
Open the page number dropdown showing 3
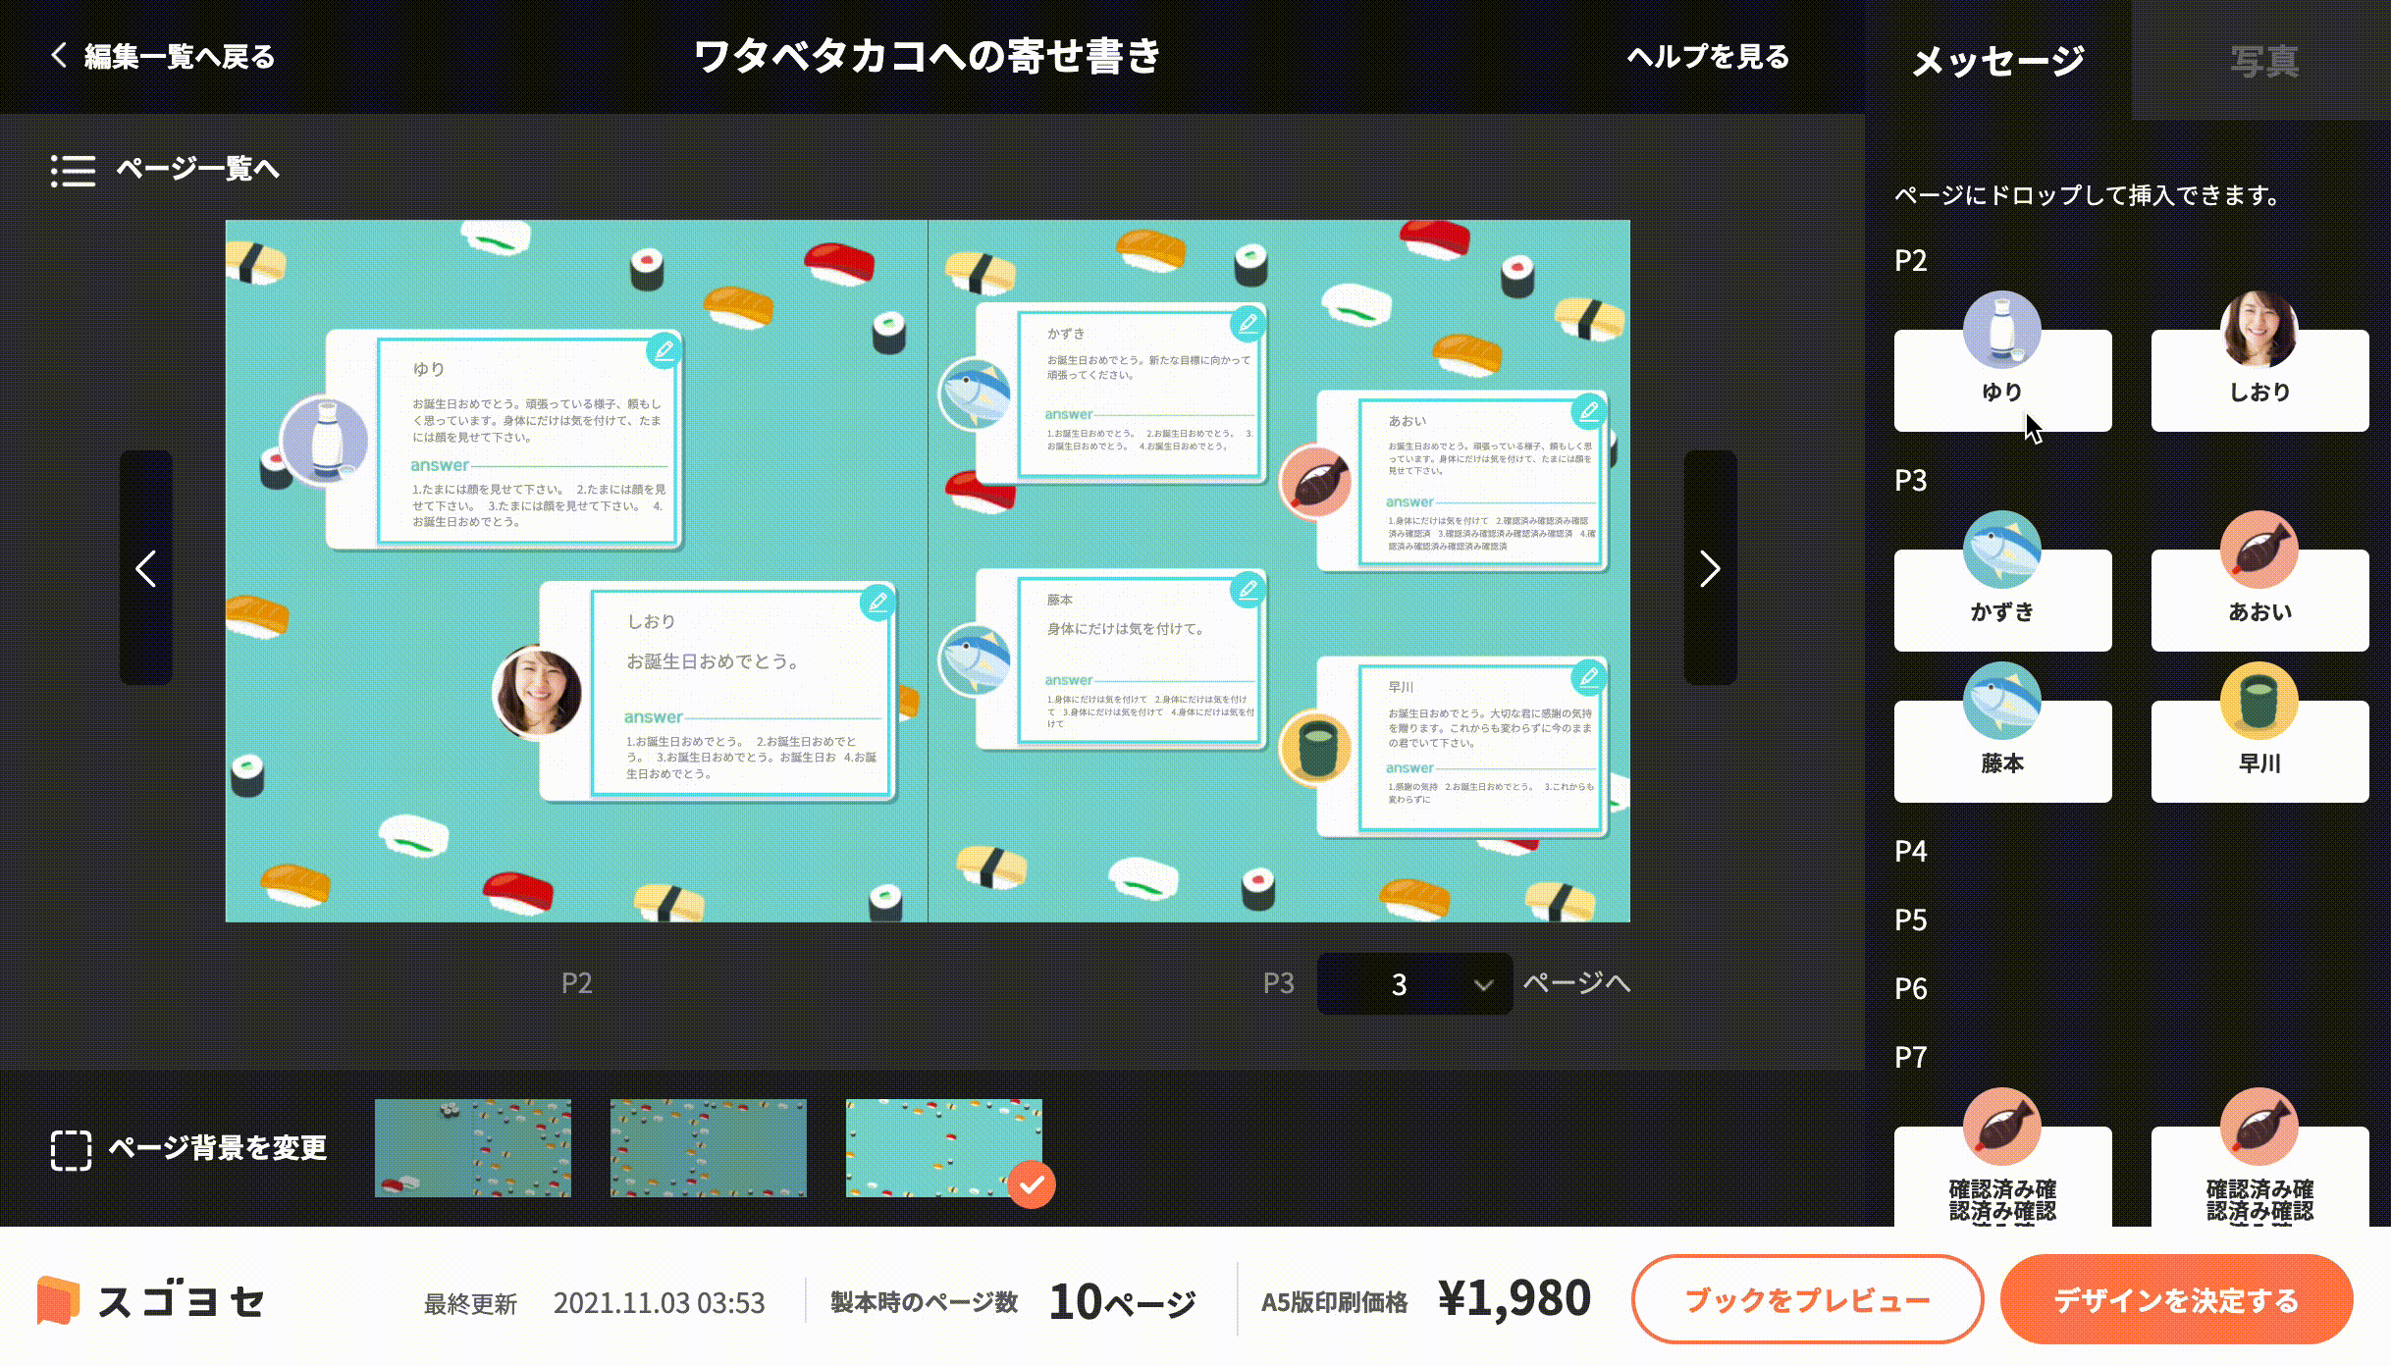[x=1413, y=983]
